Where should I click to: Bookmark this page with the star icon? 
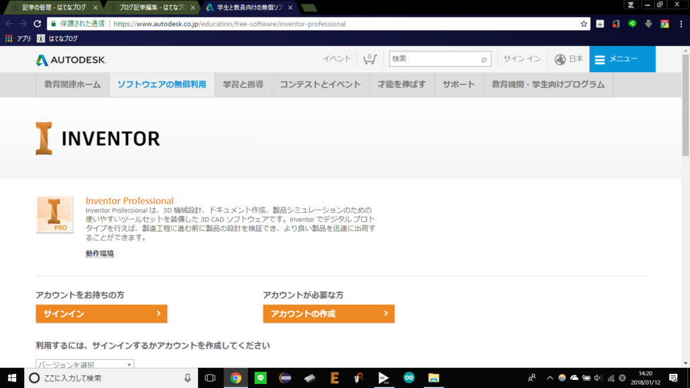point(584,24)
